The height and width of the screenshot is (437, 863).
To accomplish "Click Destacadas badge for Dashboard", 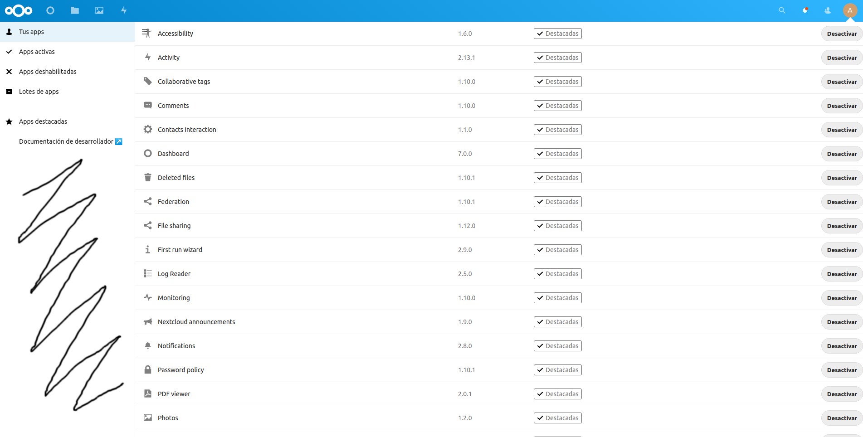I will tap(558, 154).
